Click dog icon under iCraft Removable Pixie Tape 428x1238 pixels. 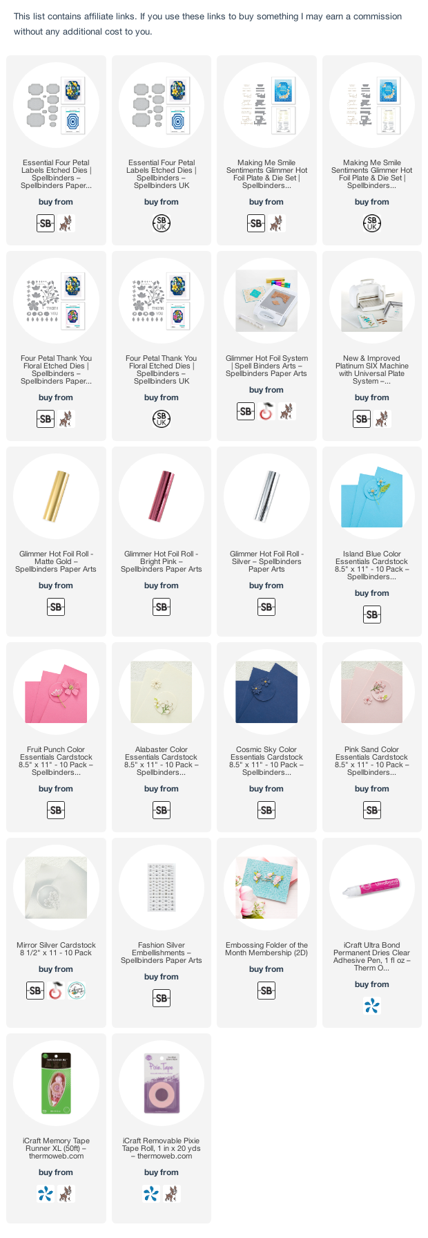point(171,1194)
